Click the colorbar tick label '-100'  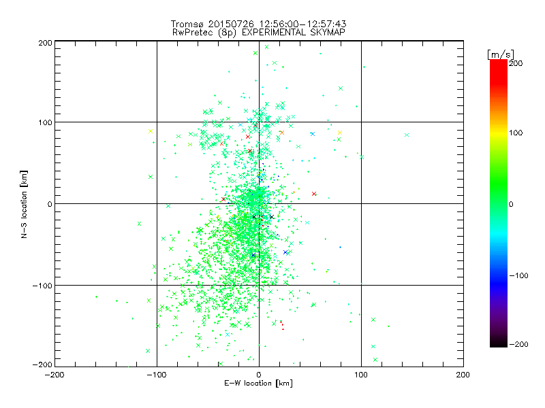pos(518,275)
